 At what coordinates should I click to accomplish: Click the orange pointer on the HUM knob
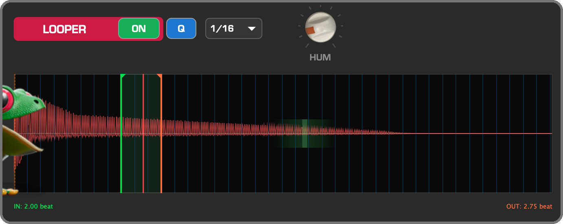tap(311, 31)
